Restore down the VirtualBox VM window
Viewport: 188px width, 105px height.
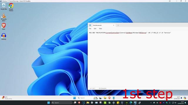[181, 1]
